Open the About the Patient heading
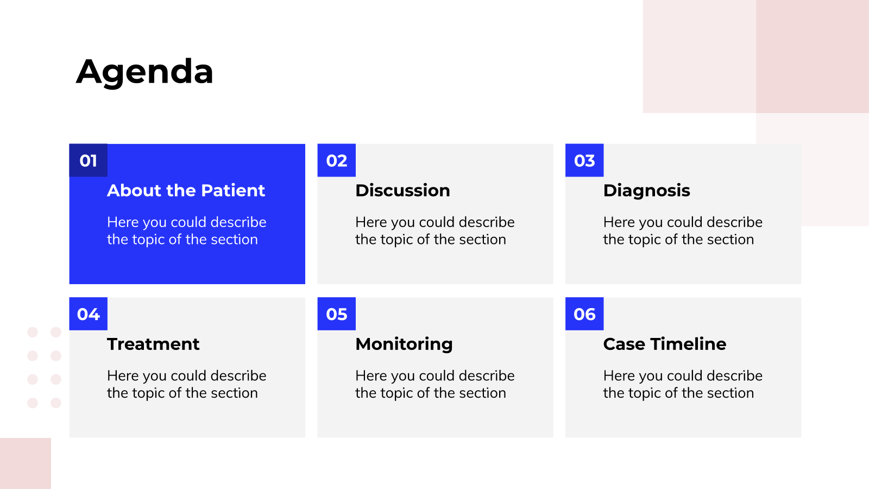869x489 pixels. [x=186, y=191]
